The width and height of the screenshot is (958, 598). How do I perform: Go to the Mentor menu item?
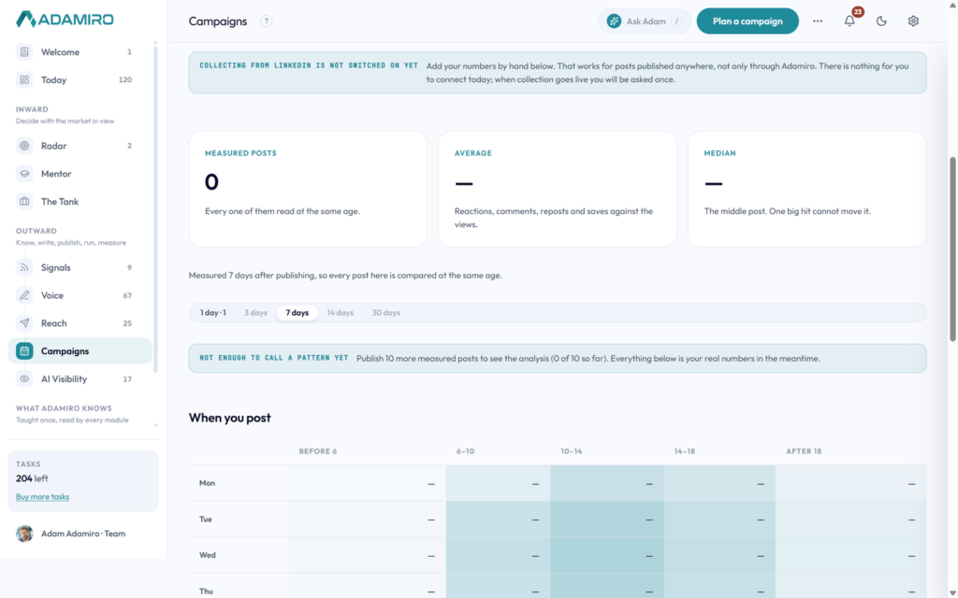(80, 173)
